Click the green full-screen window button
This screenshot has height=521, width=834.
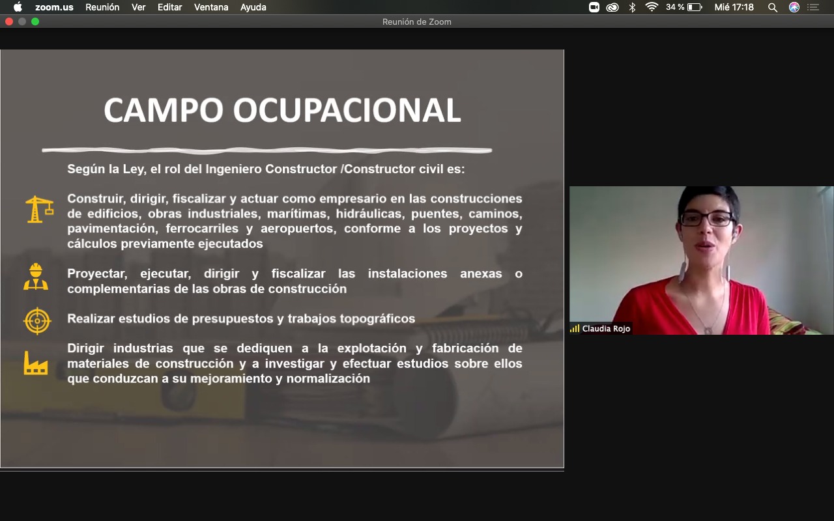(x=35, y=21)
